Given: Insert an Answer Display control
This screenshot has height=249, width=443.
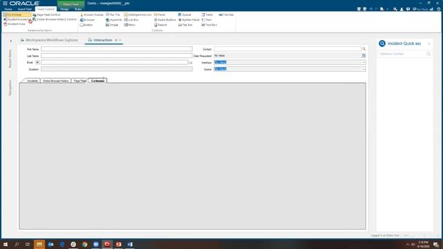Looking at the screenshot, I should coord(92,15).
